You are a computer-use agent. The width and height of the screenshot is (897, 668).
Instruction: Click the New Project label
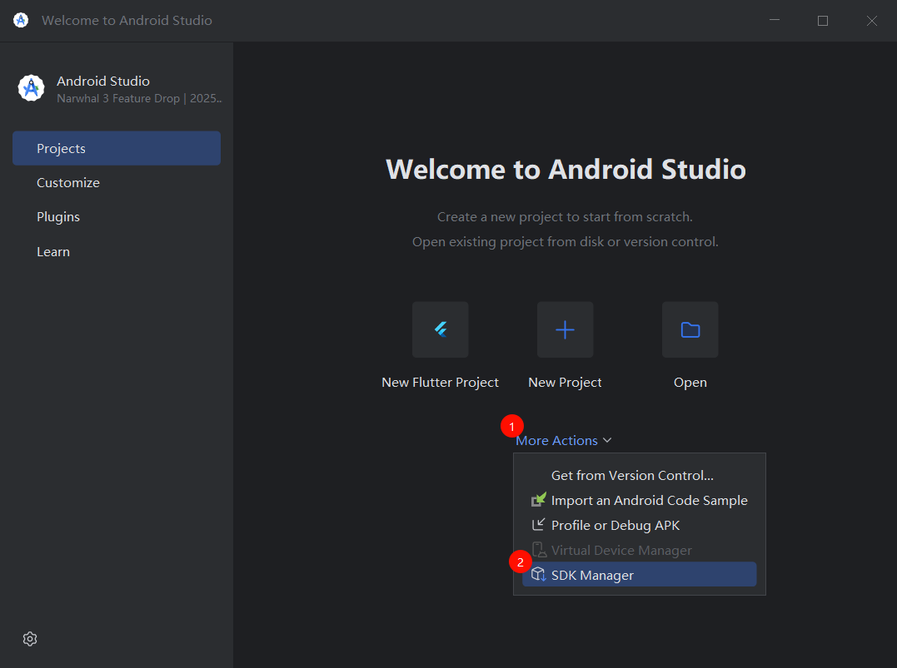click(565, 383)
